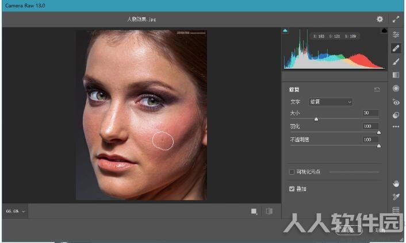Edit the Feather value field 100
This screenshot has width=406, height=243.
[x=370, y=126]
